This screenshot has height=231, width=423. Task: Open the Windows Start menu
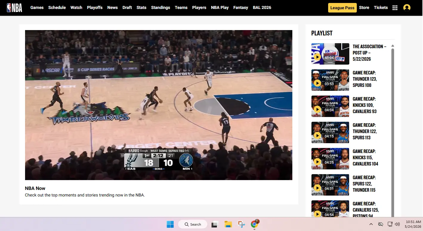[170, 224]
